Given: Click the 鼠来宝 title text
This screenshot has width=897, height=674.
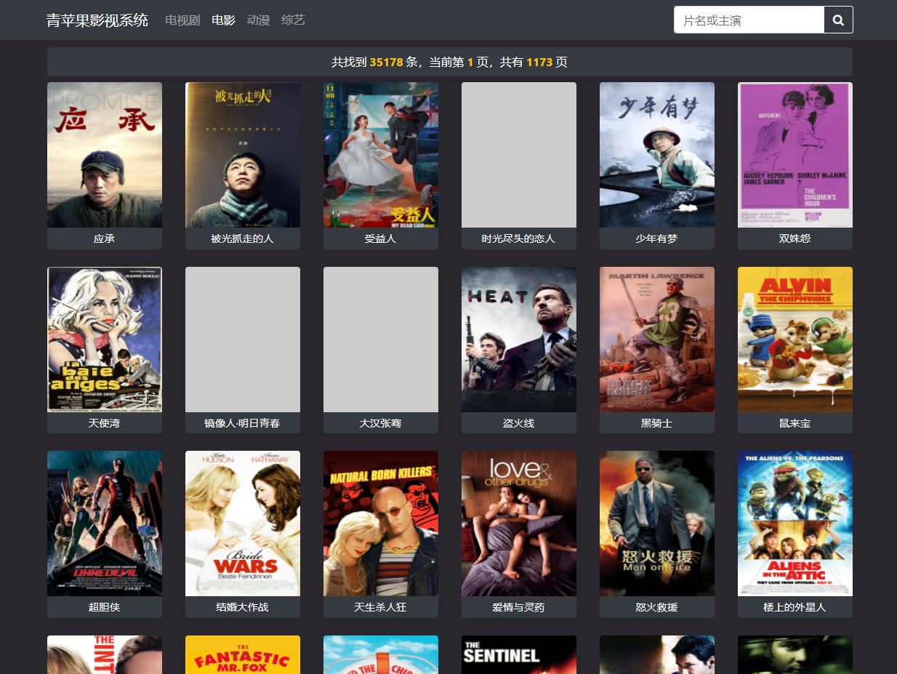Looking at the screenshot, I should 795,423.
